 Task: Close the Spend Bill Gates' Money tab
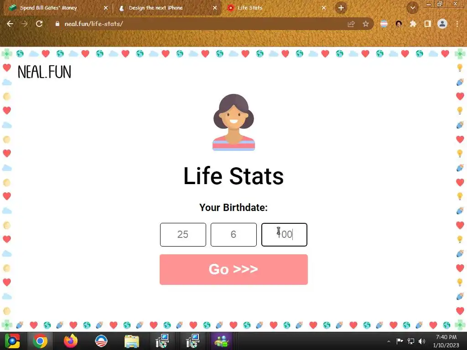tap(106, 8)
